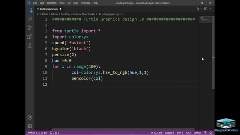Click the 'black' string in bgcolor call
240x135 pixels.
point(80,49)
